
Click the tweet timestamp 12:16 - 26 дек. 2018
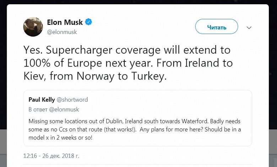51,155
